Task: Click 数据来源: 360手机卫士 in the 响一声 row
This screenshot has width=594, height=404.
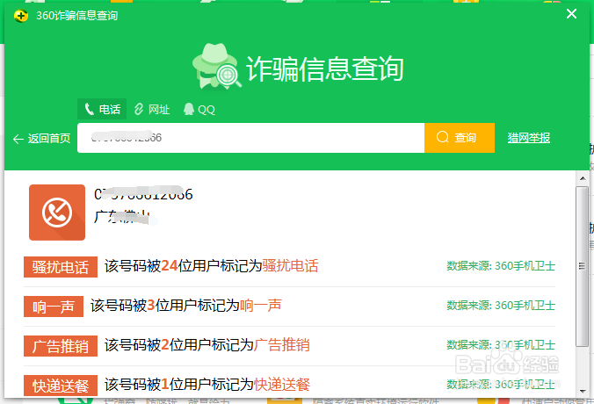Action: pos(501,305)
